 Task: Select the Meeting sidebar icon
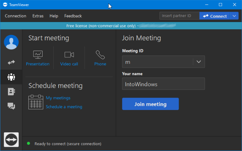coord(11,77)
